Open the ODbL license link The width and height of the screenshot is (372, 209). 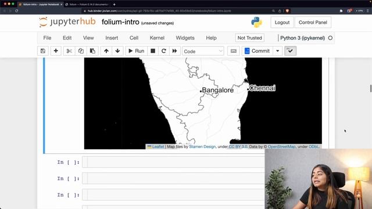pyautogui.click(x=314, y=147)
